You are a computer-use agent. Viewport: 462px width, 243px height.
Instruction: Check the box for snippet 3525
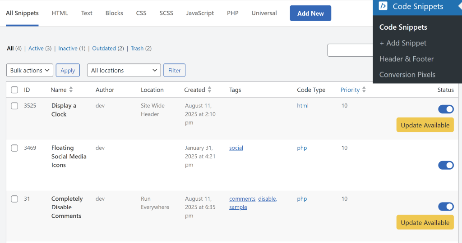(14, 106)
